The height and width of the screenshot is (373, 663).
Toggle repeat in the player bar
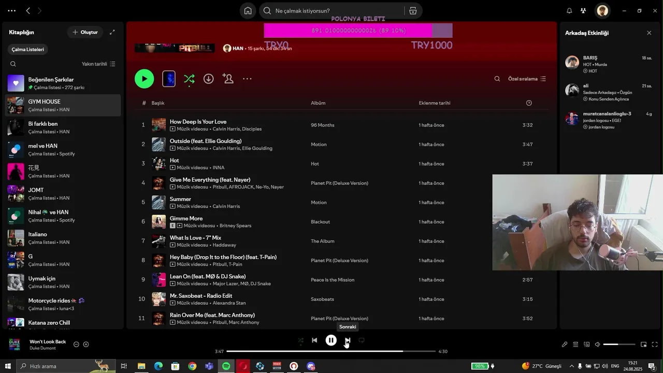click(x=362, y=340)
